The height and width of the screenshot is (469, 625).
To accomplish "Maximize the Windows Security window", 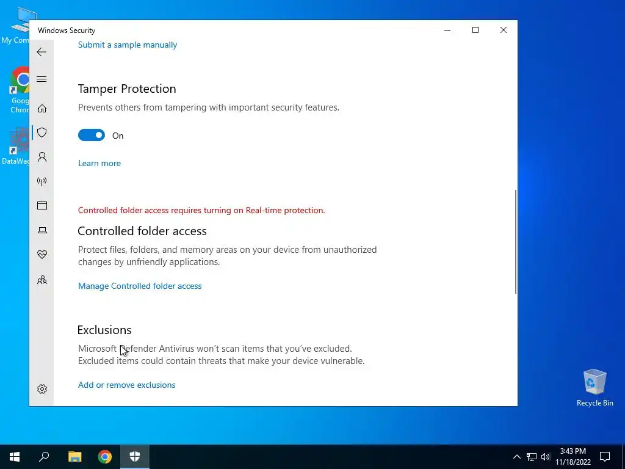I will [x=475, y=30].
